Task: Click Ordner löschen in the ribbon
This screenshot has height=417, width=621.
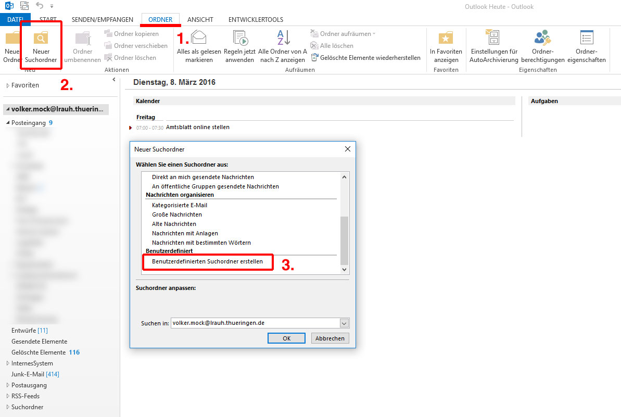Action: coord(130,57)
